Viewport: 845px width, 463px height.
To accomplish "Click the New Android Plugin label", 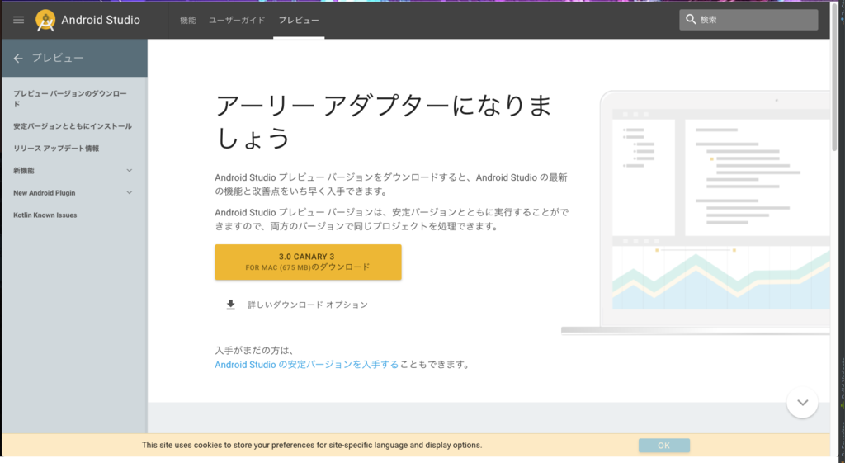I will (45, 192).
